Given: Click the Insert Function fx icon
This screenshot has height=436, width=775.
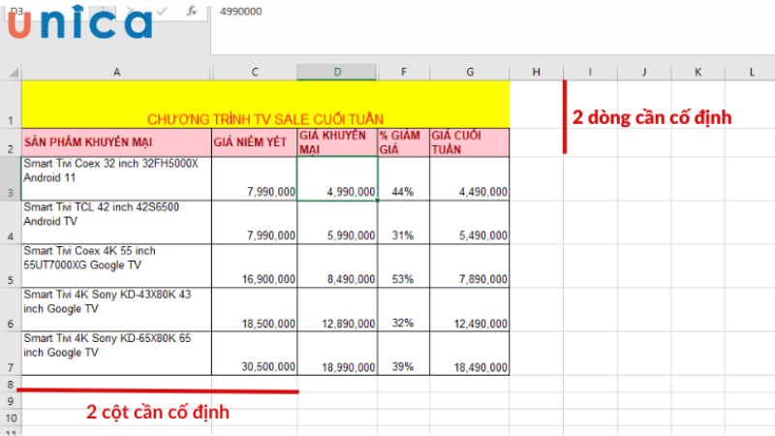Looking at the screenshot, I should (x=192, y=11).
